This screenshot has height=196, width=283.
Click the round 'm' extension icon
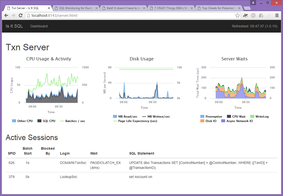[253, 15]
